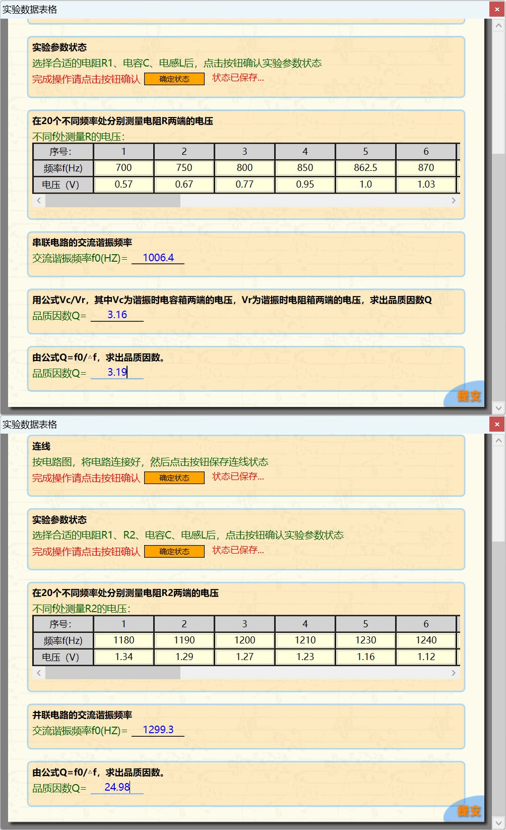Click horizontal scrollbar thumb of R2 table

(x=112, y=673)
